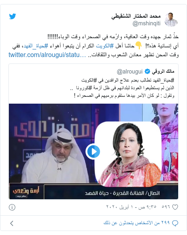Like the tweet with the heart icon
The height and width of the screenshot is (235, 187).
175,207
